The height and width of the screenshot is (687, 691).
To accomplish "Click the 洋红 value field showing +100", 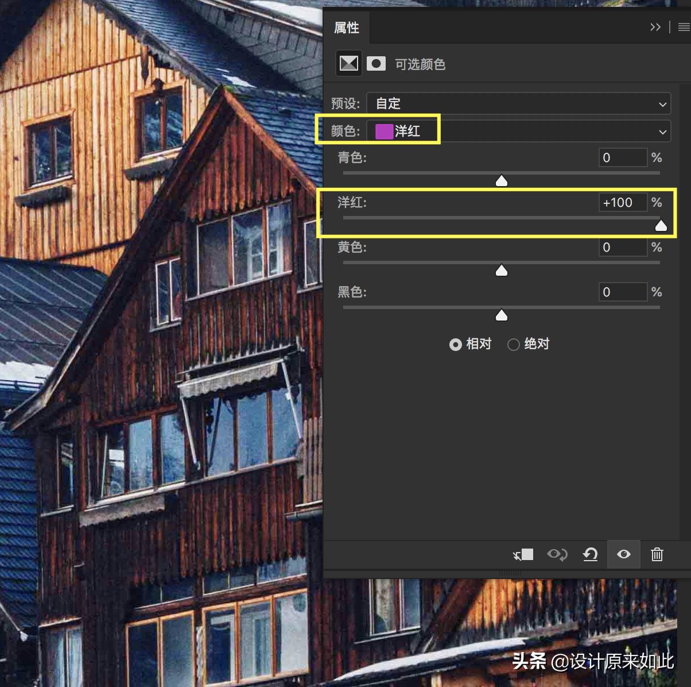I will (x=622, y=203).
